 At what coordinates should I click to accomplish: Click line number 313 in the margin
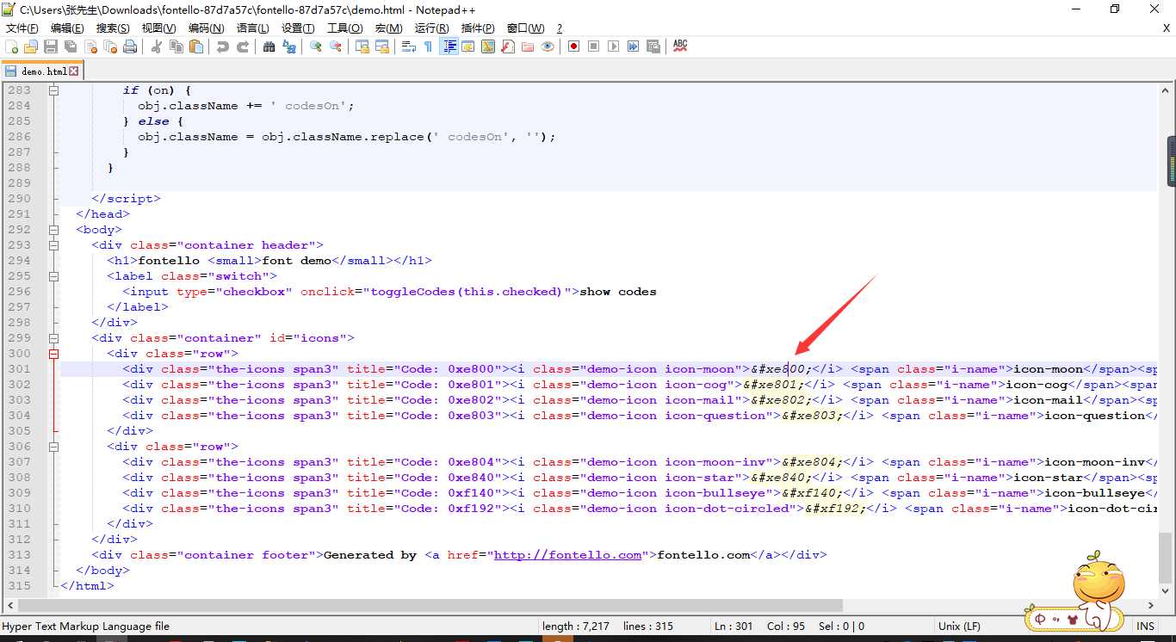coord(19,555)
